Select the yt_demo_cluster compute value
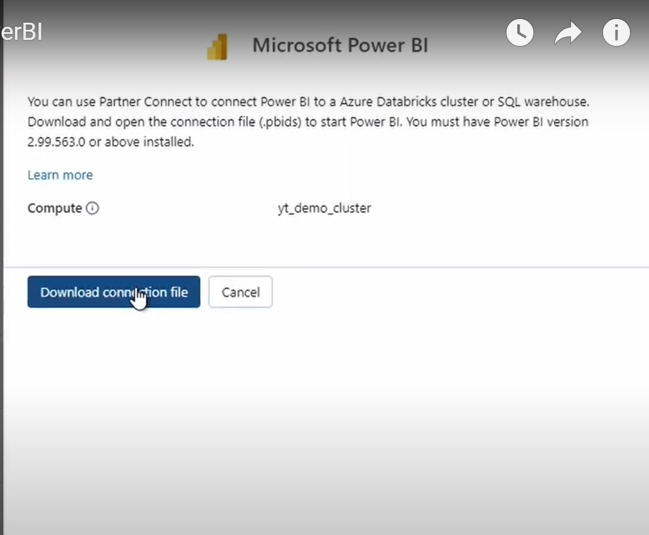This screenshot has width=649, height=535. [x=324, y=208]
